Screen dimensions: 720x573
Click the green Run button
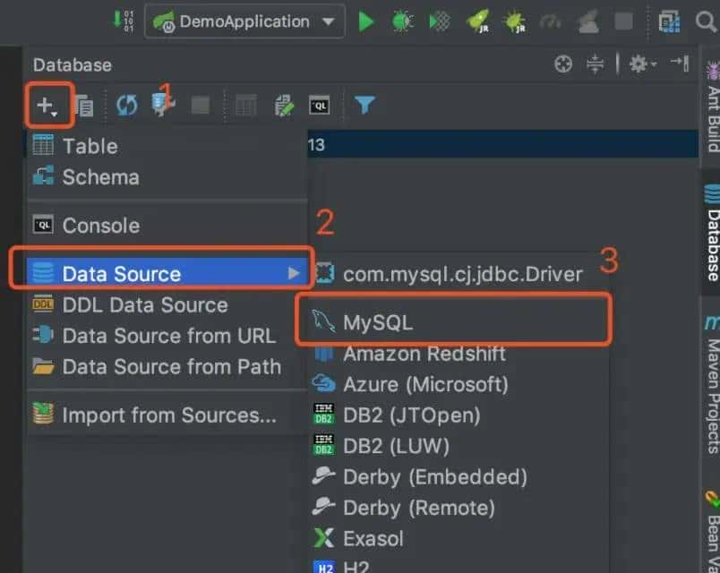coord(365,21)
